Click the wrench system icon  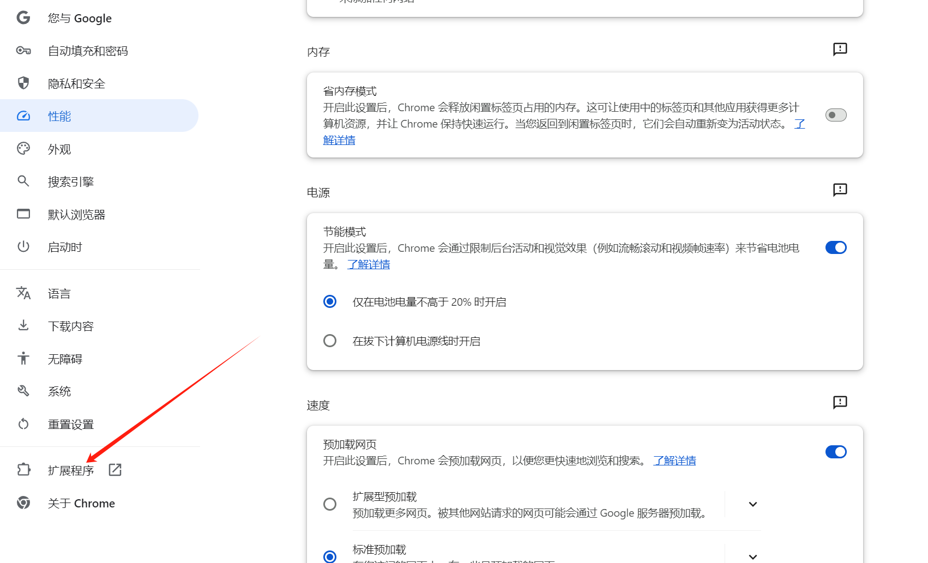pos(23,391)
